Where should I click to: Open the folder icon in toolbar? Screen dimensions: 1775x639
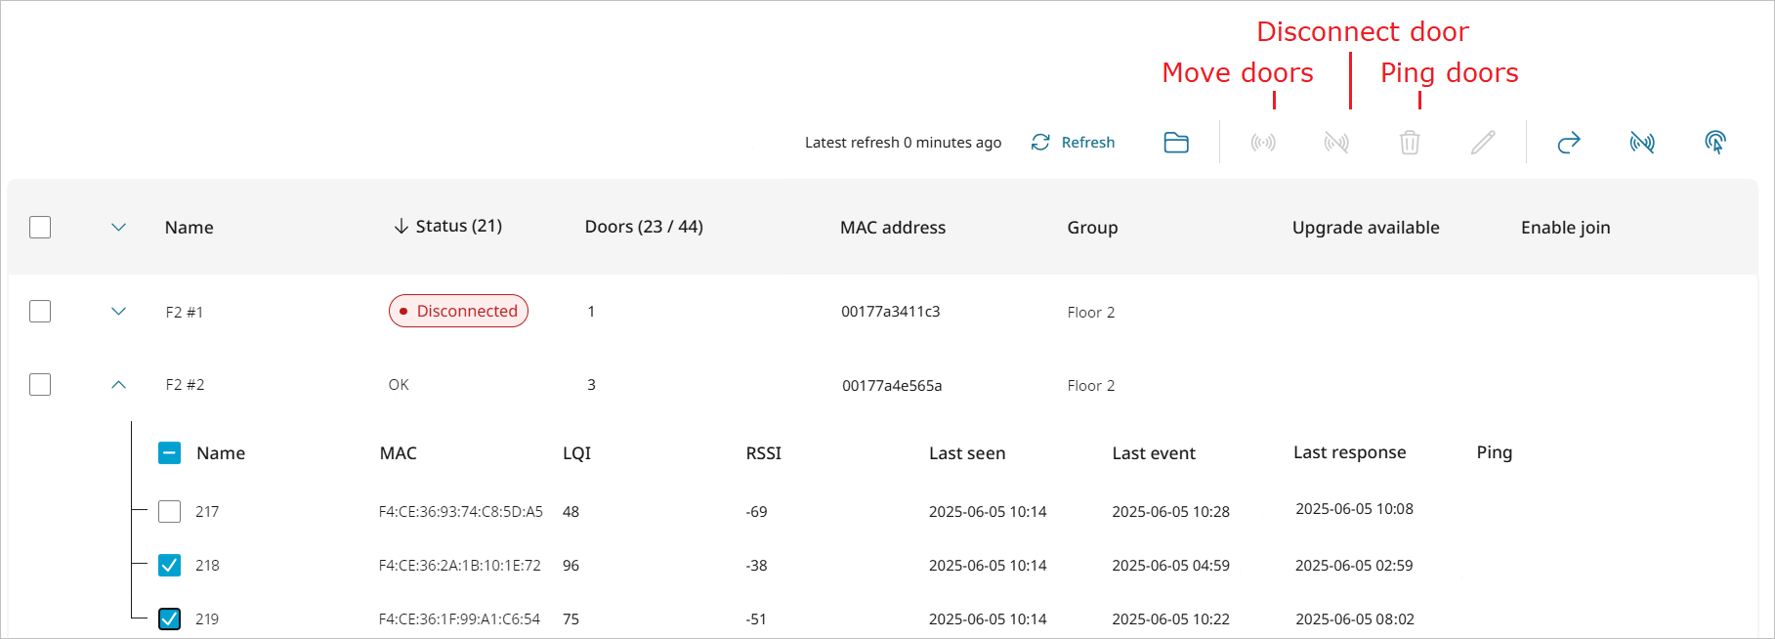[x=1176, y=143]
